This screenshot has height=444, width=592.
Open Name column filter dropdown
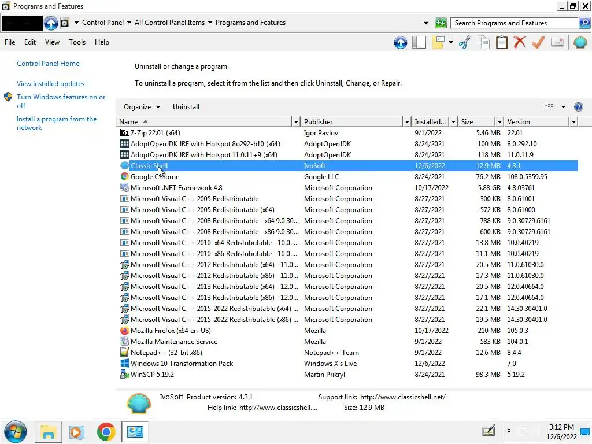(x=296, y=122)
